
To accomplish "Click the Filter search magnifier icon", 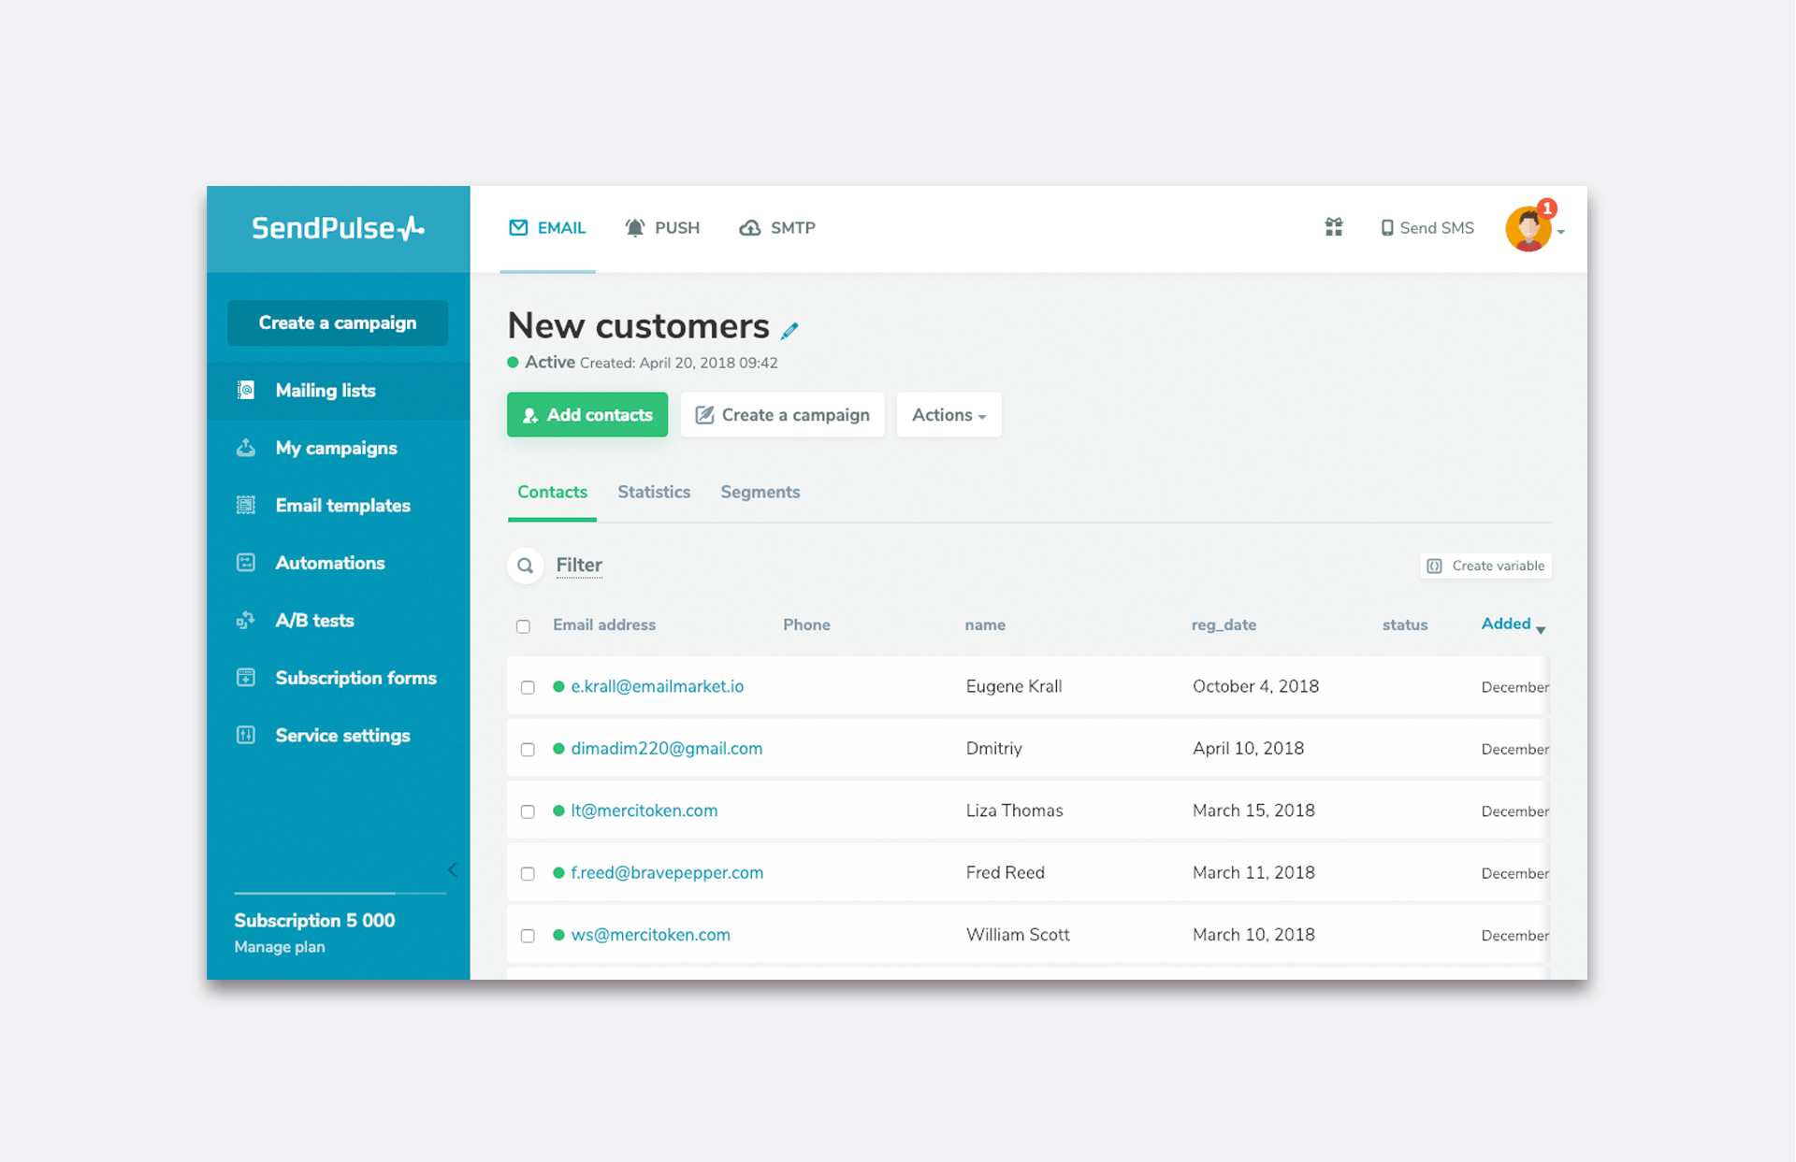I will [x=526, y=566].
